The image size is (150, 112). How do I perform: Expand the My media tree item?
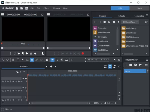(95, 37)
